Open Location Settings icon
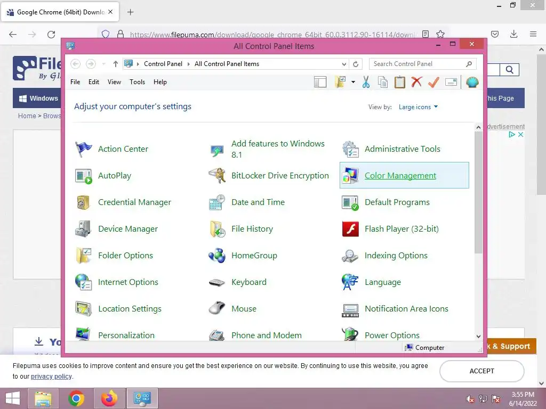This screenshot has height=409, width=546. (83, 309)
